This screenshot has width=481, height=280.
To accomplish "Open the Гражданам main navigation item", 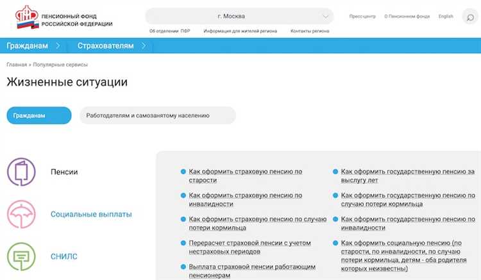I will [28, 45].
